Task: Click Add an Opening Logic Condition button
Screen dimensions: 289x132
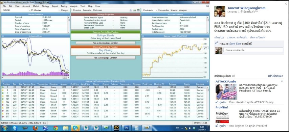Action: coord(106,43)
